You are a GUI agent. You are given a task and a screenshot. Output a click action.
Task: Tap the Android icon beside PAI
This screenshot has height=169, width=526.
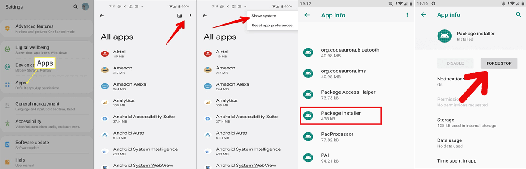[x=308, y=158]
